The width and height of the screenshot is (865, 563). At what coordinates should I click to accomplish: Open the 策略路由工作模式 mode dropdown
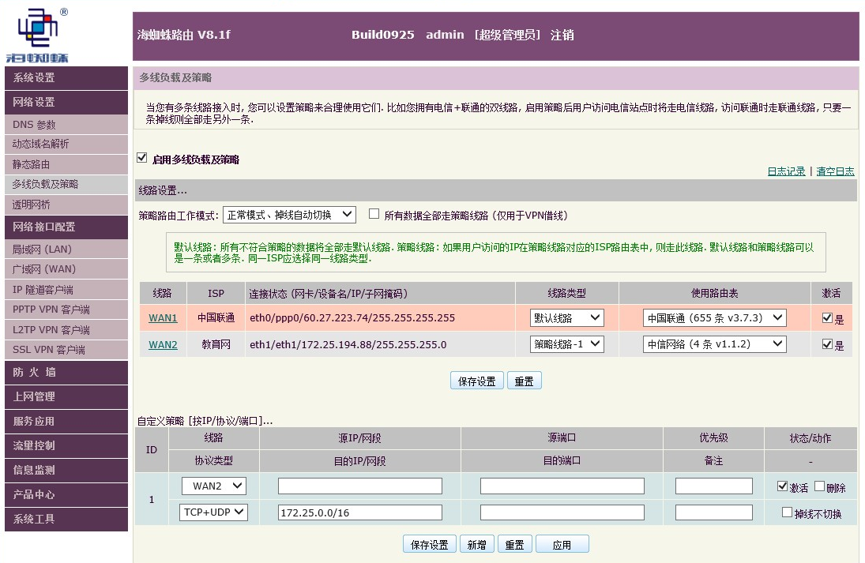pyautogui.click(x=288, y=214)
